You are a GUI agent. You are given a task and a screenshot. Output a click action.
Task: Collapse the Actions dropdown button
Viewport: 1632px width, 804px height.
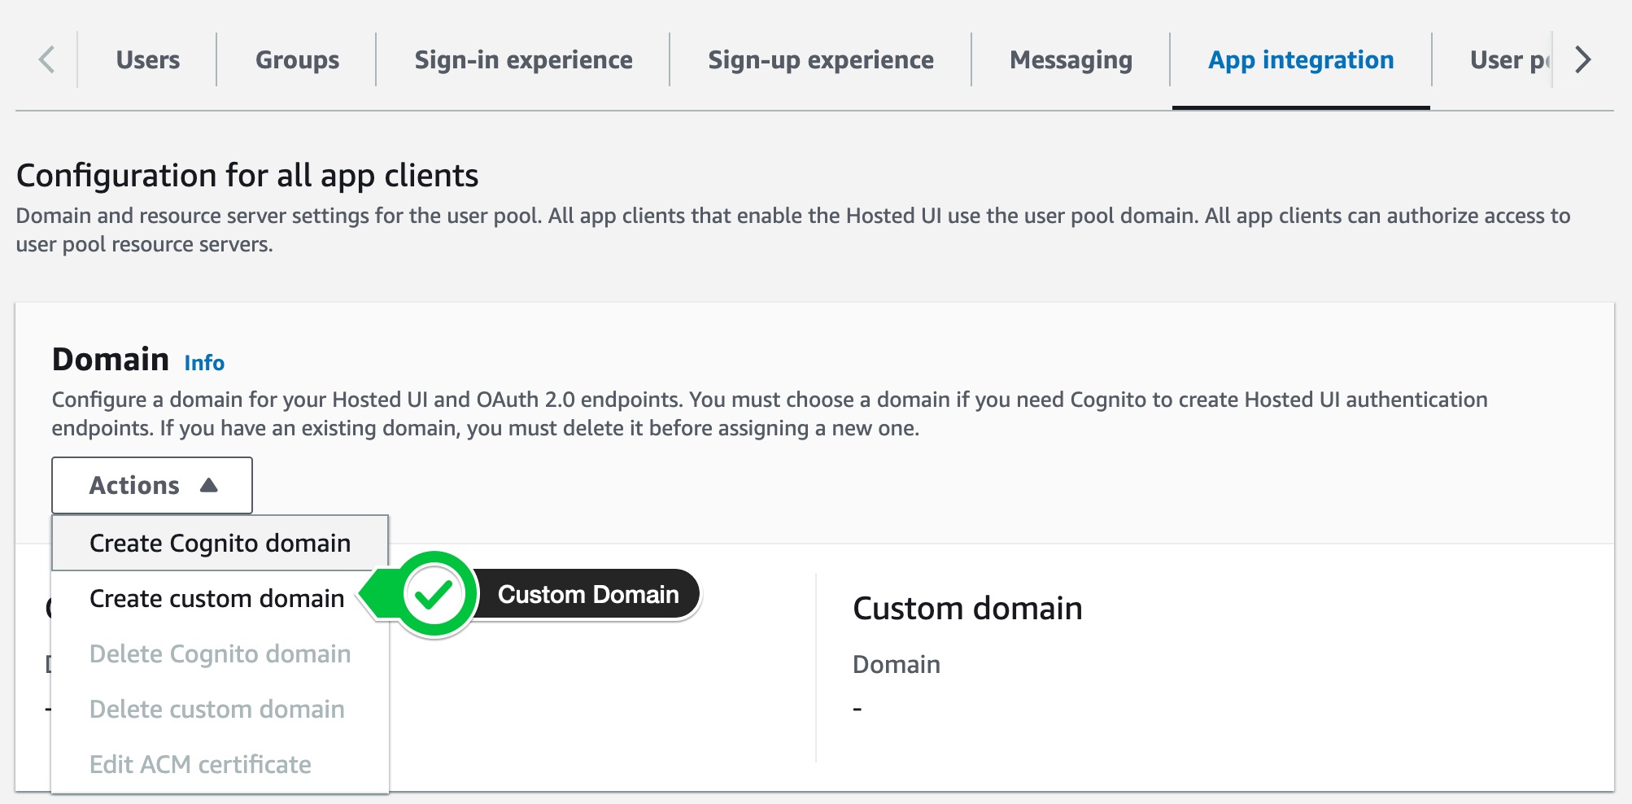(x=152, y=485)
